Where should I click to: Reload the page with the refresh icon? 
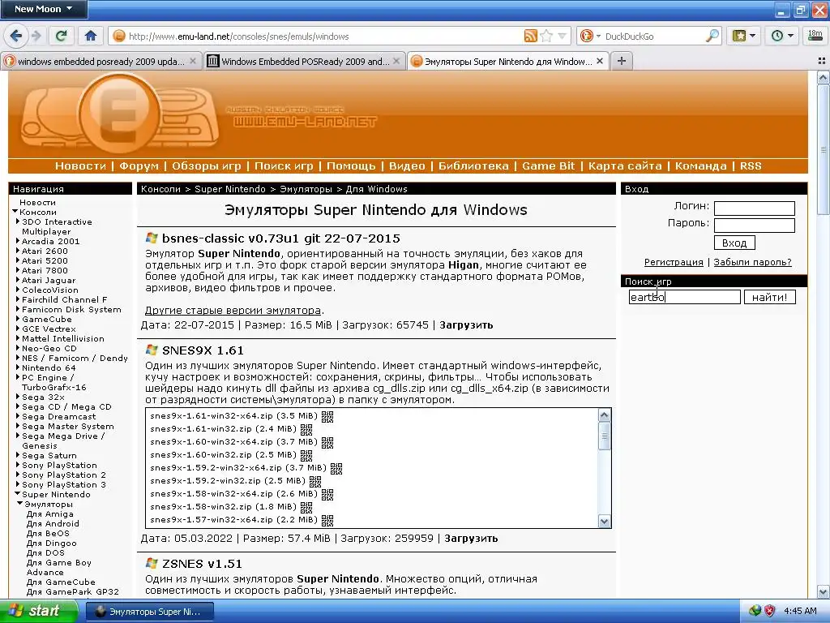(x=61, y=36)
